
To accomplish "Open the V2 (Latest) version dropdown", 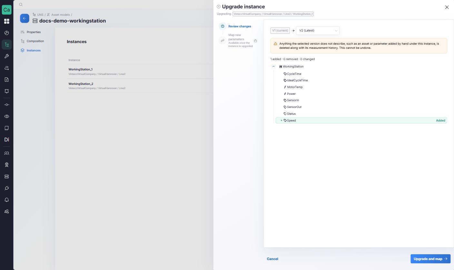I will [318, 31].
